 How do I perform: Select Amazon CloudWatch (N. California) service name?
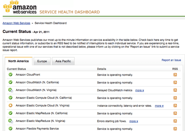point(37,82)
